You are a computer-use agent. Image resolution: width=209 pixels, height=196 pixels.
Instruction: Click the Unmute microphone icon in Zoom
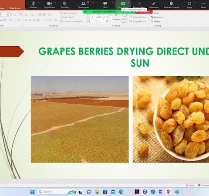[34, 3]
